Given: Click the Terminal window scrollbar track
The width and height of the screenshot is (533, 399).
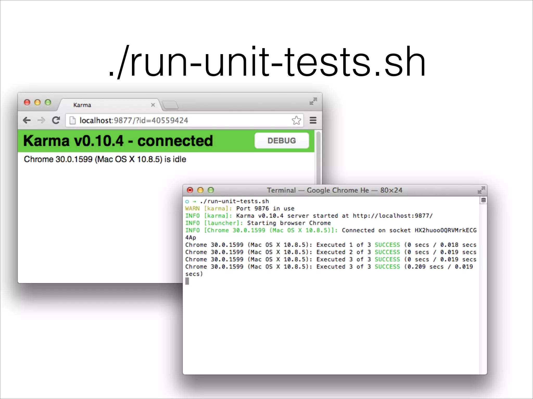Looking at the screenshot, I should pyautogui.click(x=483, y=286).
